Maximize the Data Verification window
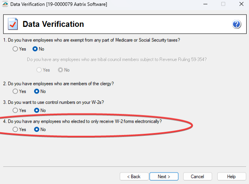249x184 pixels. pyautogui.click(x=223, y=4)
